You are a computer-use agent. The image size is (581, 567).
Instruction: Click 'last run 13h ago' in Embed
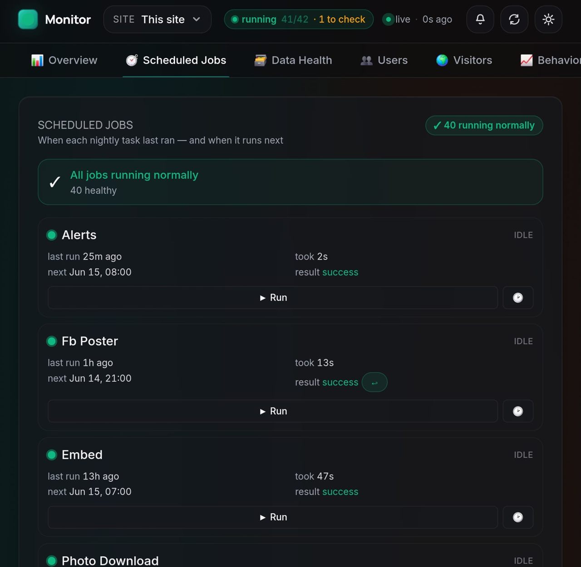tap(84, 476)
